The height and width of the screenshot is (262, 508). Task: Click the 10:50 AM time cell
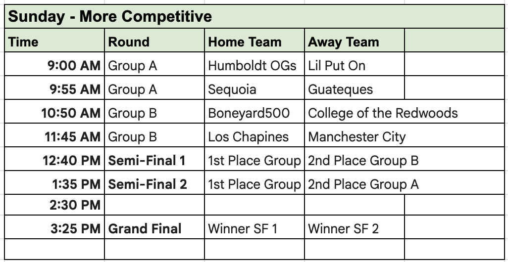[53, 113]
